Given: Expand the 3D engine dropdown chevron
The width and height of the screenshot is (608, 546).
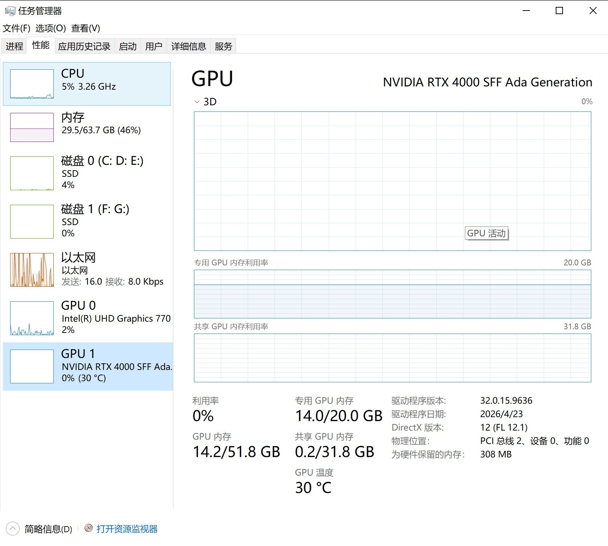Looking at the screenshot, I should 197,102.
